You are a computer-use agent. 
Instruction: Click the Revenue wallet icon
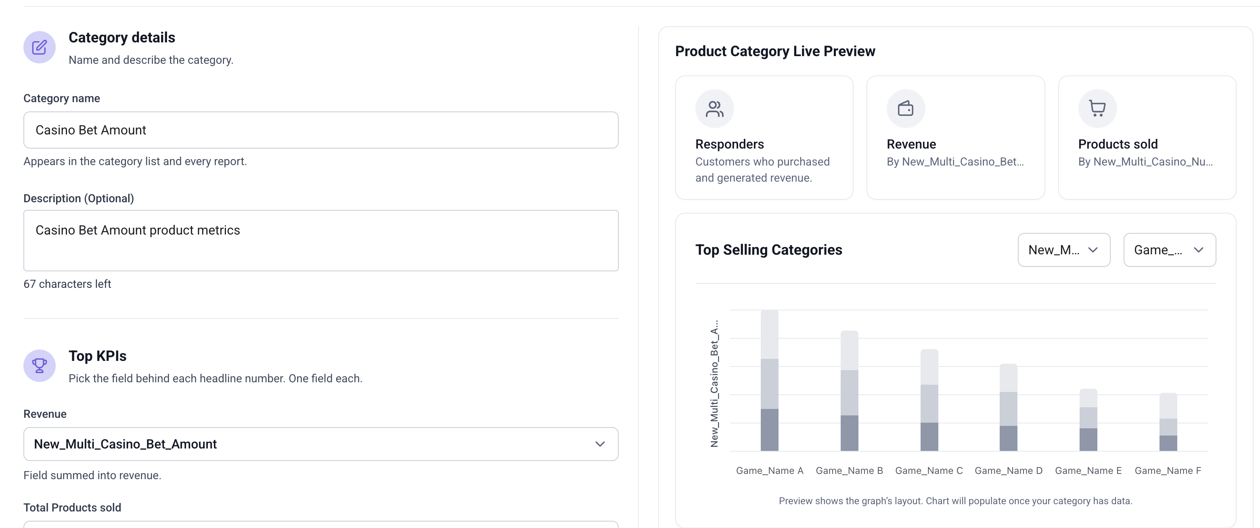(x=906, y=109)
